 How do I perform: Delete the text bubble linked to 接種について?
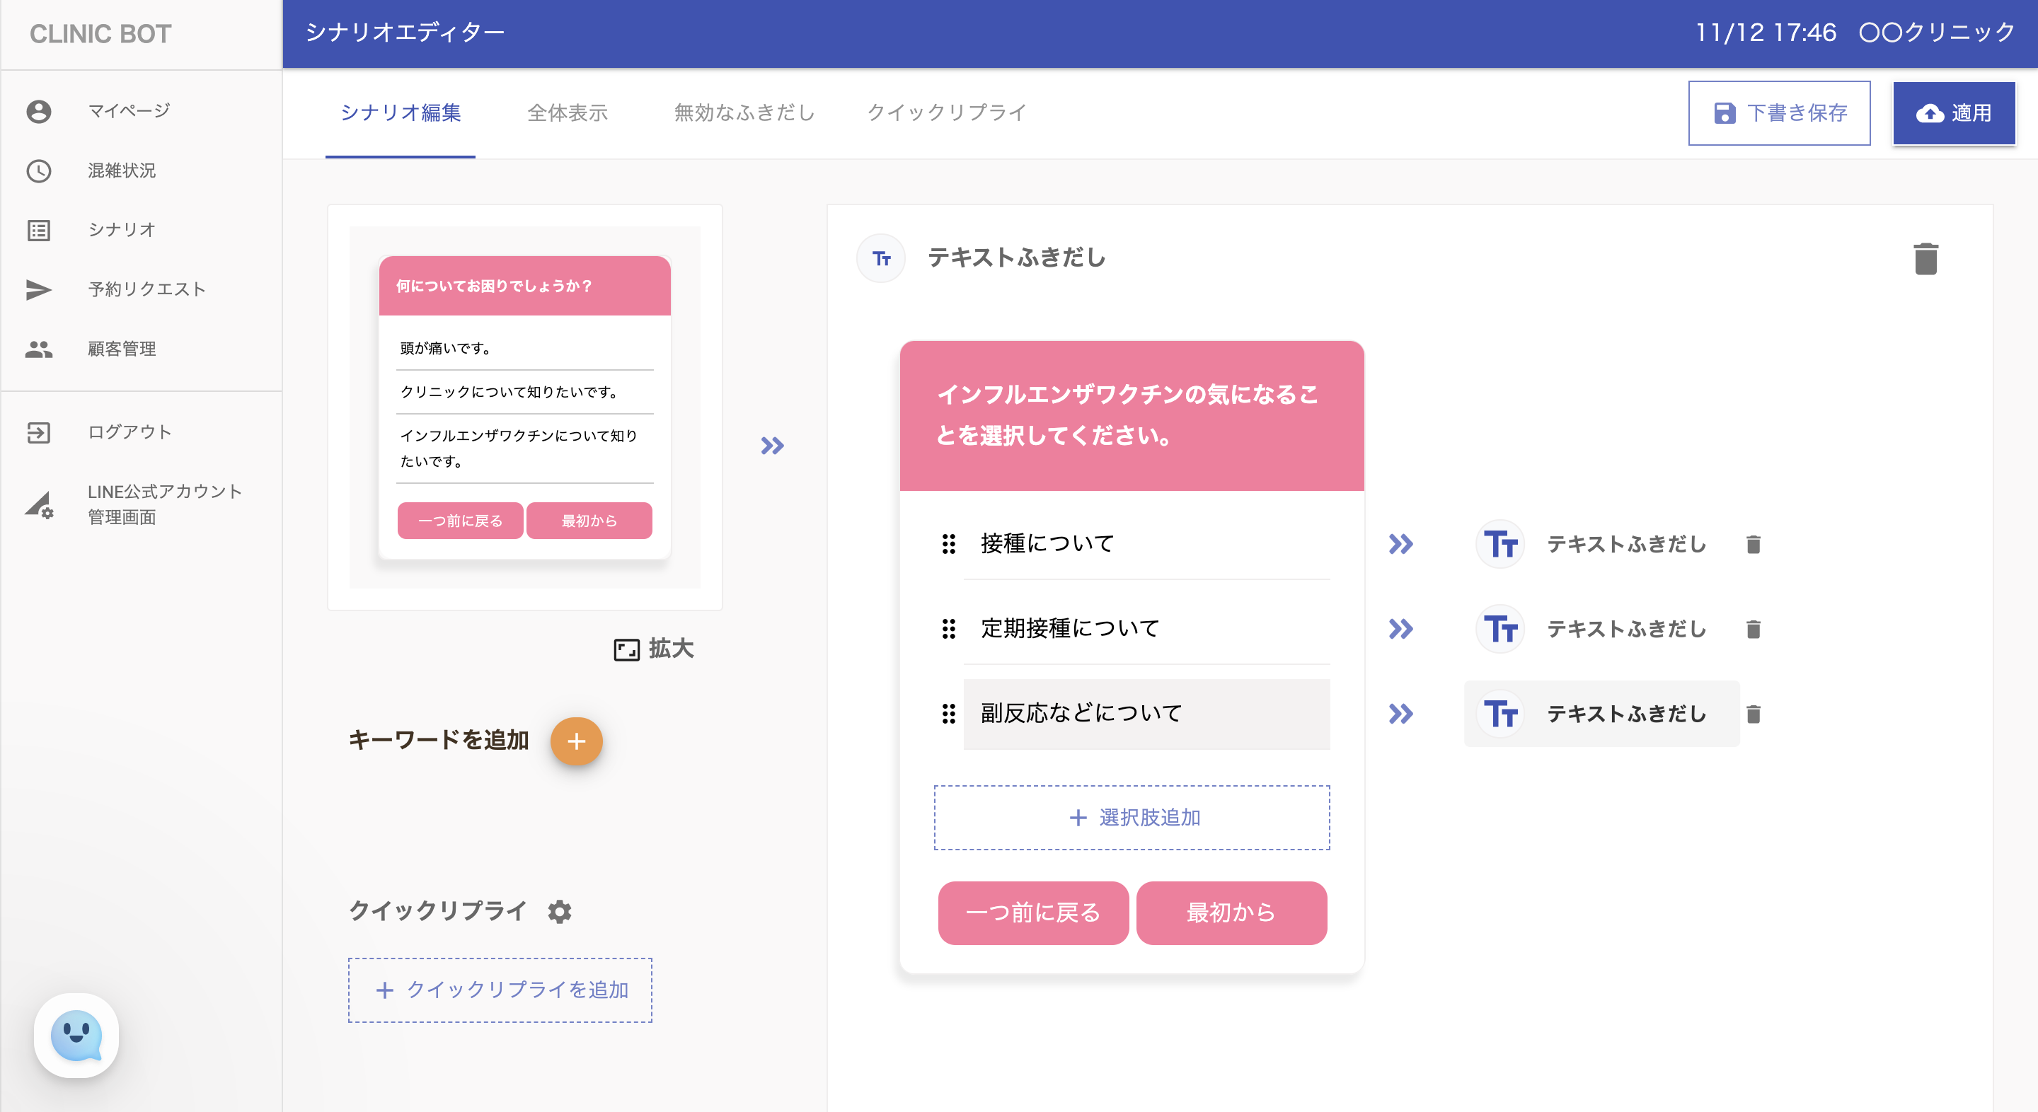[1754, 544]
